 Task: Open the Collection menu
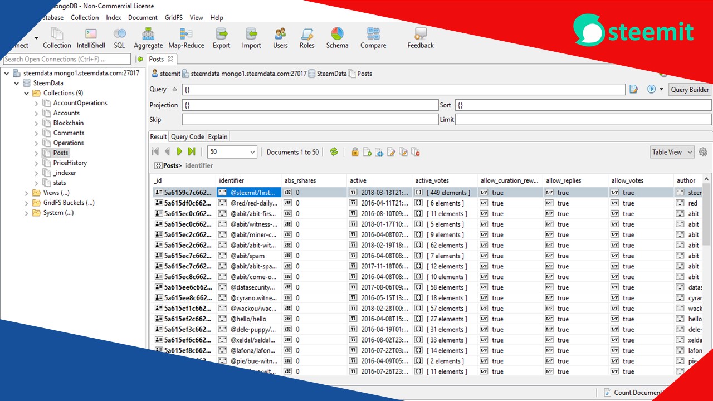coord(85,17)
